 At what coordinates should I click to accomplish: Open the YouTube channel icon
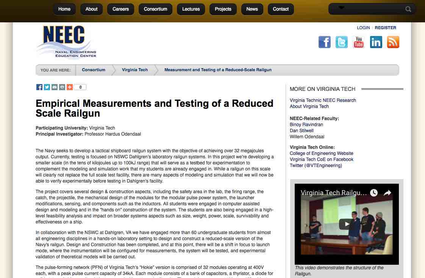click(x=359, y=42)
